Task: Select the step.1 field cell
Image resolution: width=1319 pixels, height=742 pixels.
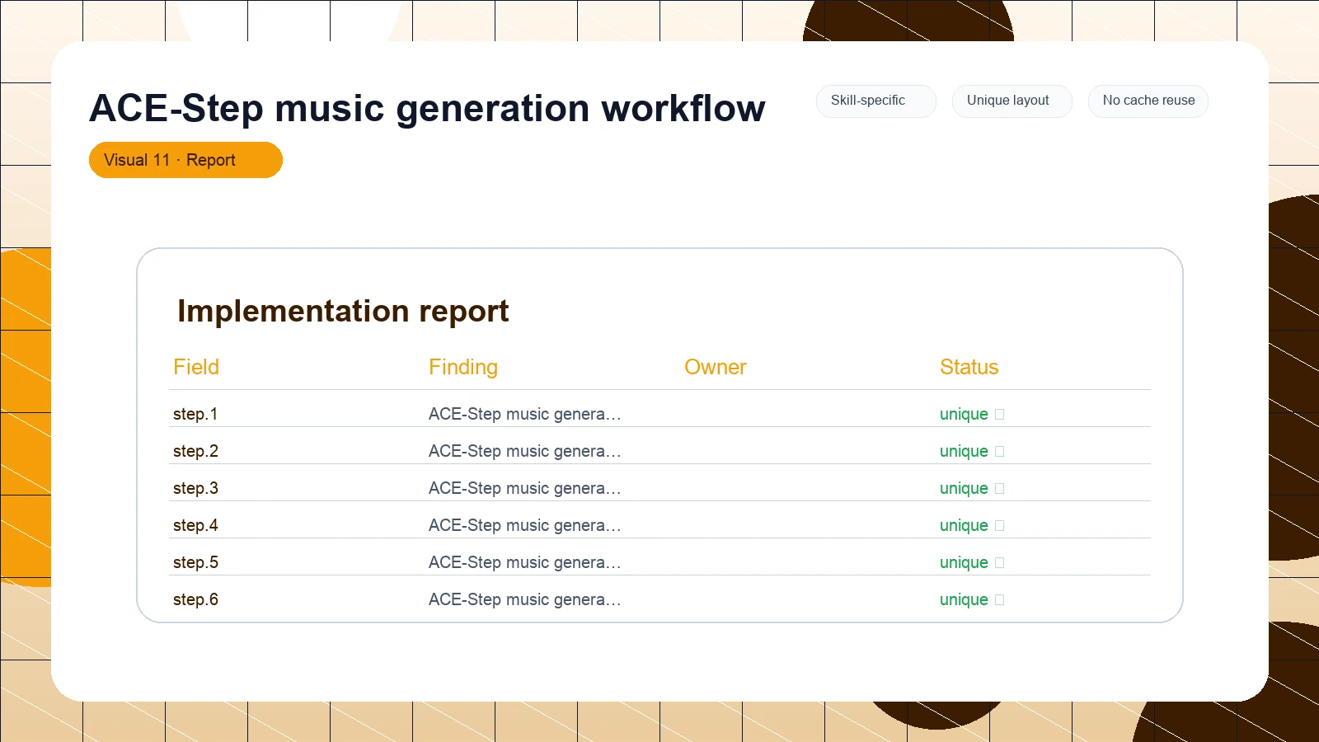Action: pos(195,414)
